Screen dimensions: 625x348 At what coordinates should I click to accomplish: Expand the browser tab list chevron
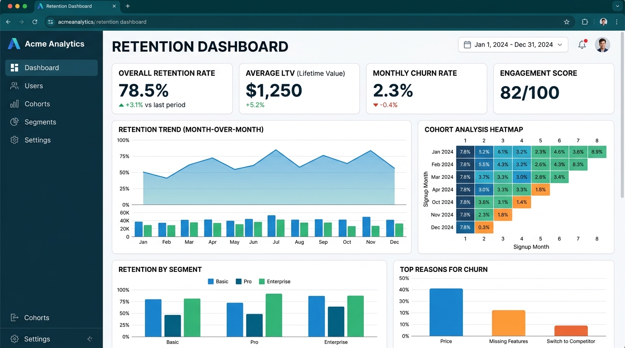tap(617, 6)
